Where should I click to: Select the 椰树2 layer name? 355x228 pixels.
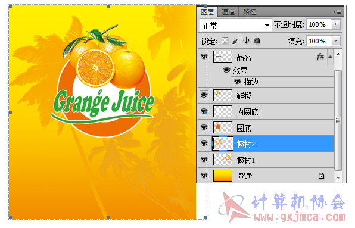[246, 144]
